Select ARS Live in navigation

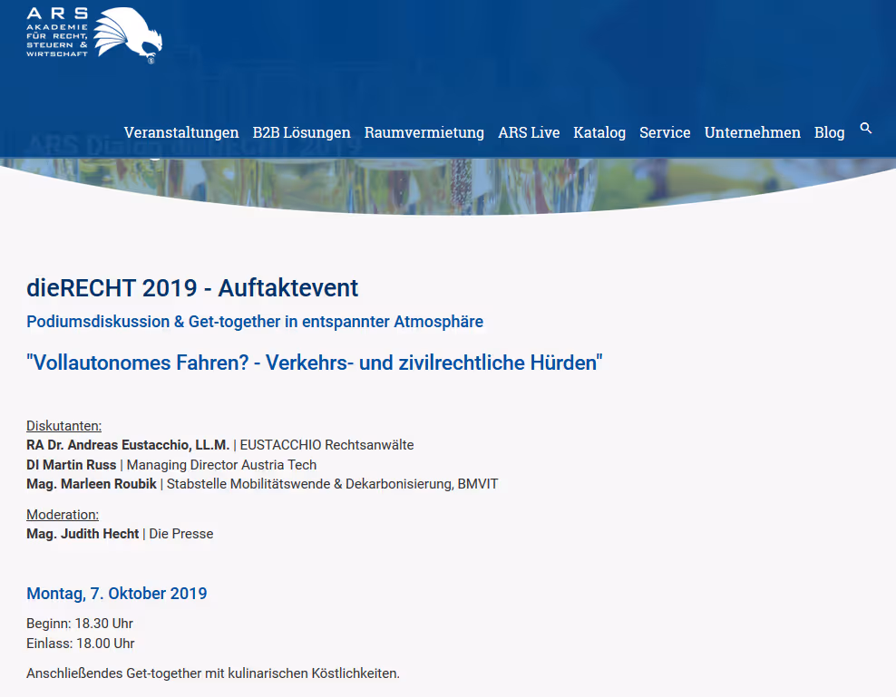pyautogui.click(x=529, y=132)
